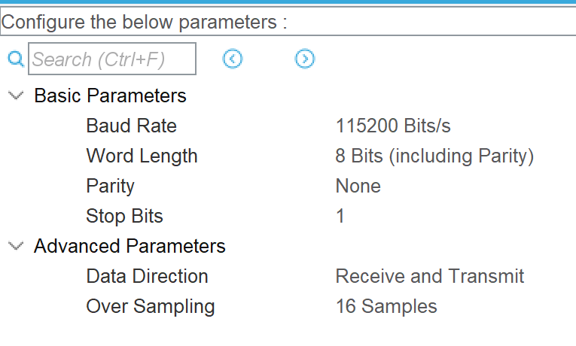Go to next search result arrow
This screenshot has height=346, width=576.
point(304,59)
